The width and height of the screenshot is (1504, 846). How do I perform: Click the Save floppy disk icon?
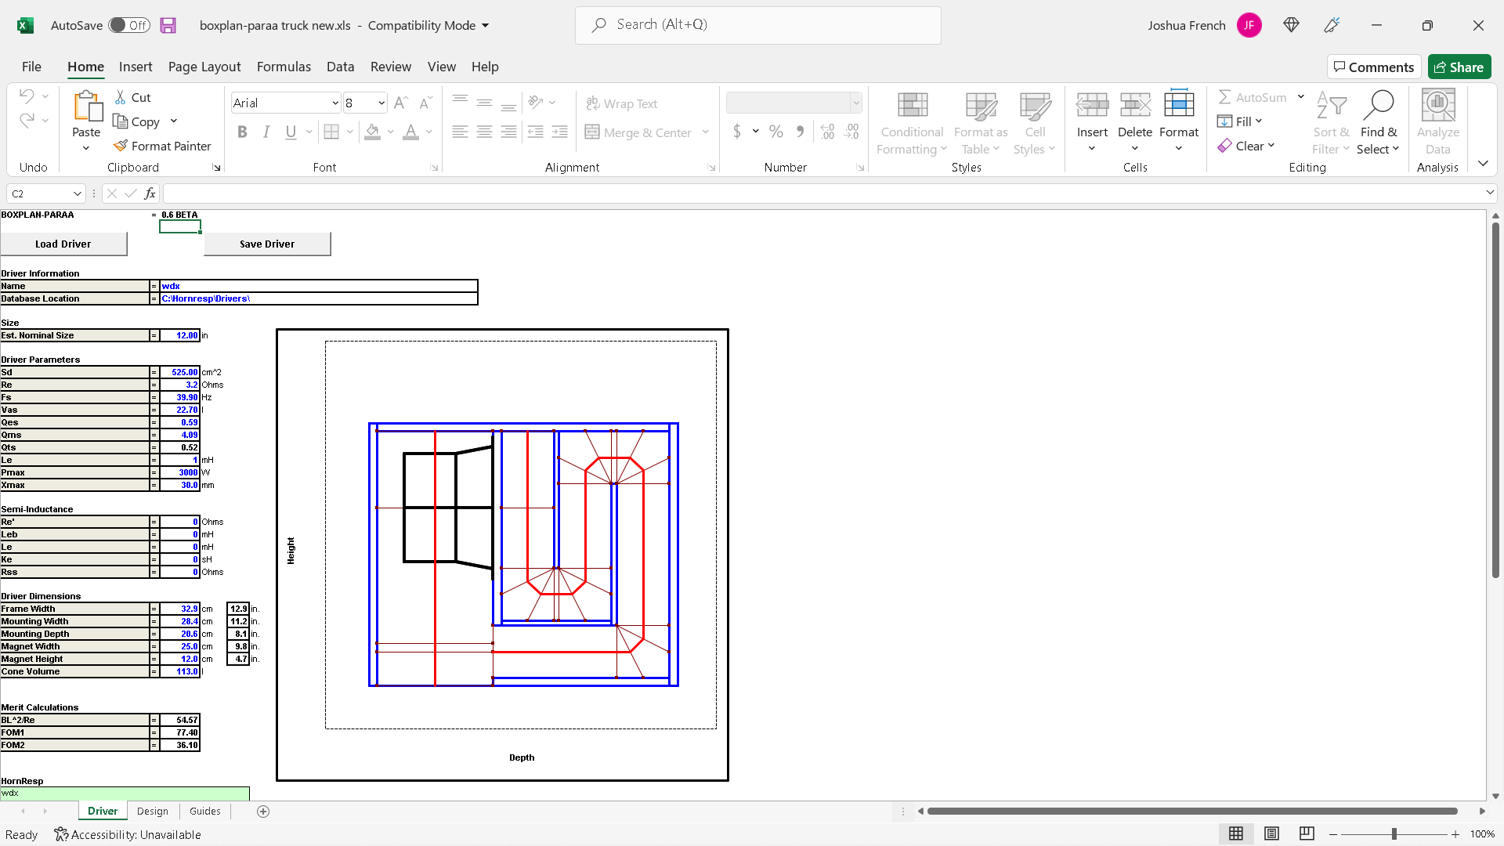pos(168,25)
